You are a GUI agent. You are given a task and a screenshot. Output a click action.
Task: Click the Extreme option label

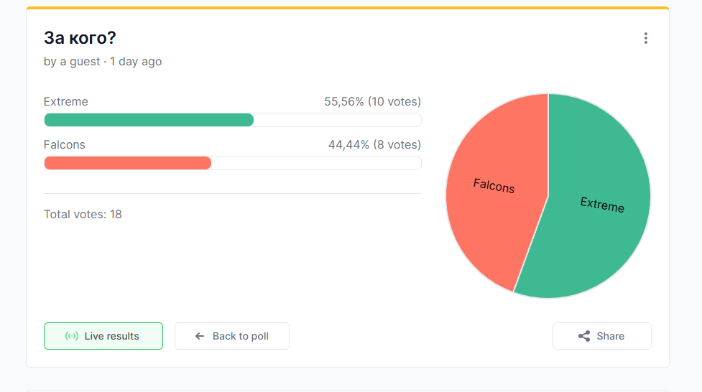tap(66, 102)
